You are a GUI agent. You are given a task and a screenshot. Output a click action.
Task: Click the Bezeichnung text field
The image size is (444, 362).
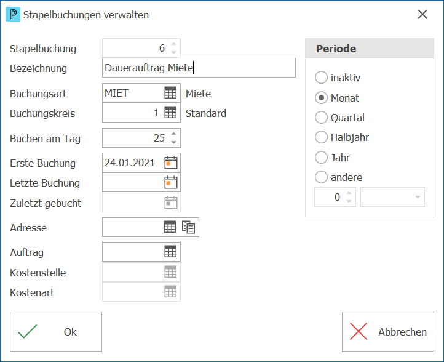coord(199,68)
